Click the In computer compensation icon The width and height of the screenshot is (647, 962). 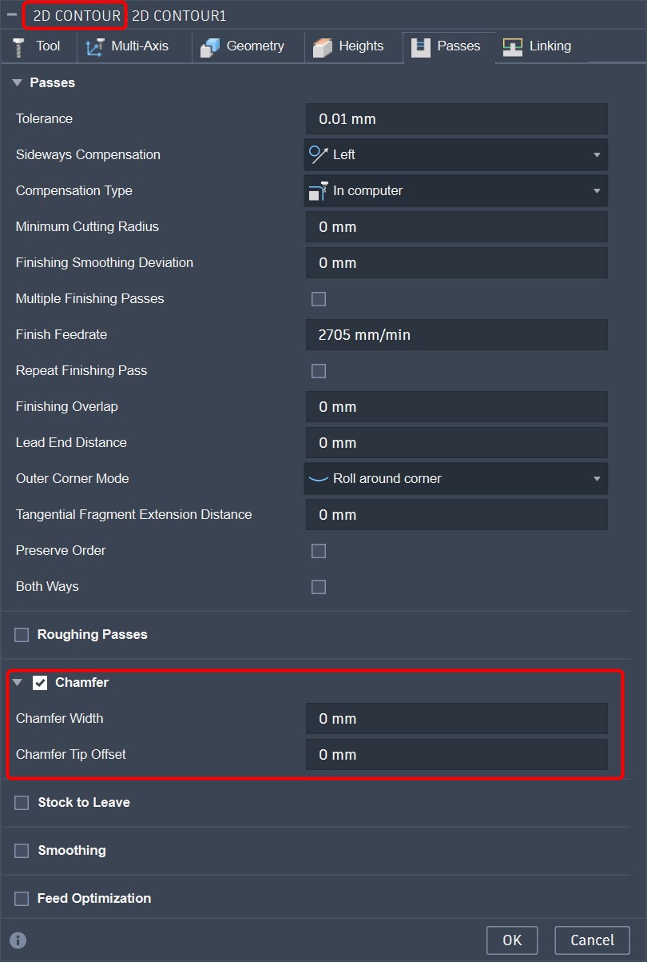pyautogui.click(x=319, y=190)
